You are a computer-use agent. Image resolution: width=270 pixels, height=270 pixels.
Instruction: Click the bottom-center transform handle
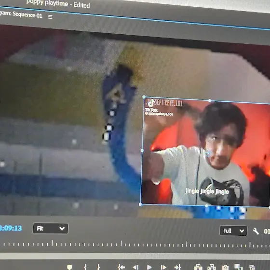point(206,206)
